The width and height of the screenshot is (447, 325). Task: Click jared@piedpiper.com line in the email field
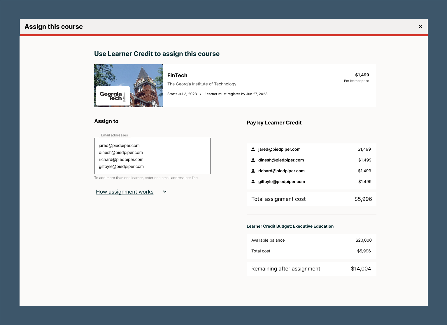pyautogui.click(x=119, y=145)
